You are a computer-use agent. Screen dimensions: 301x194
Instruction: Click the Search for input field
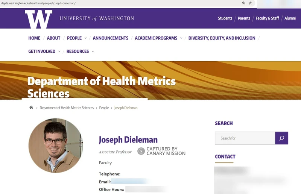tap(245, 138)
